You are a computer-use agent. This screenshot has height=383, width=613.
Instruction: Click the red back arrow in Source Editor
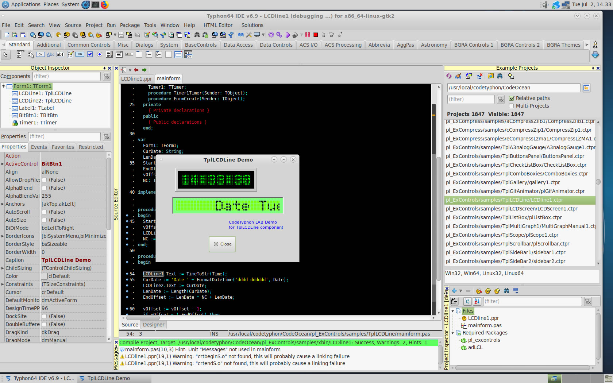pos(136,70)
